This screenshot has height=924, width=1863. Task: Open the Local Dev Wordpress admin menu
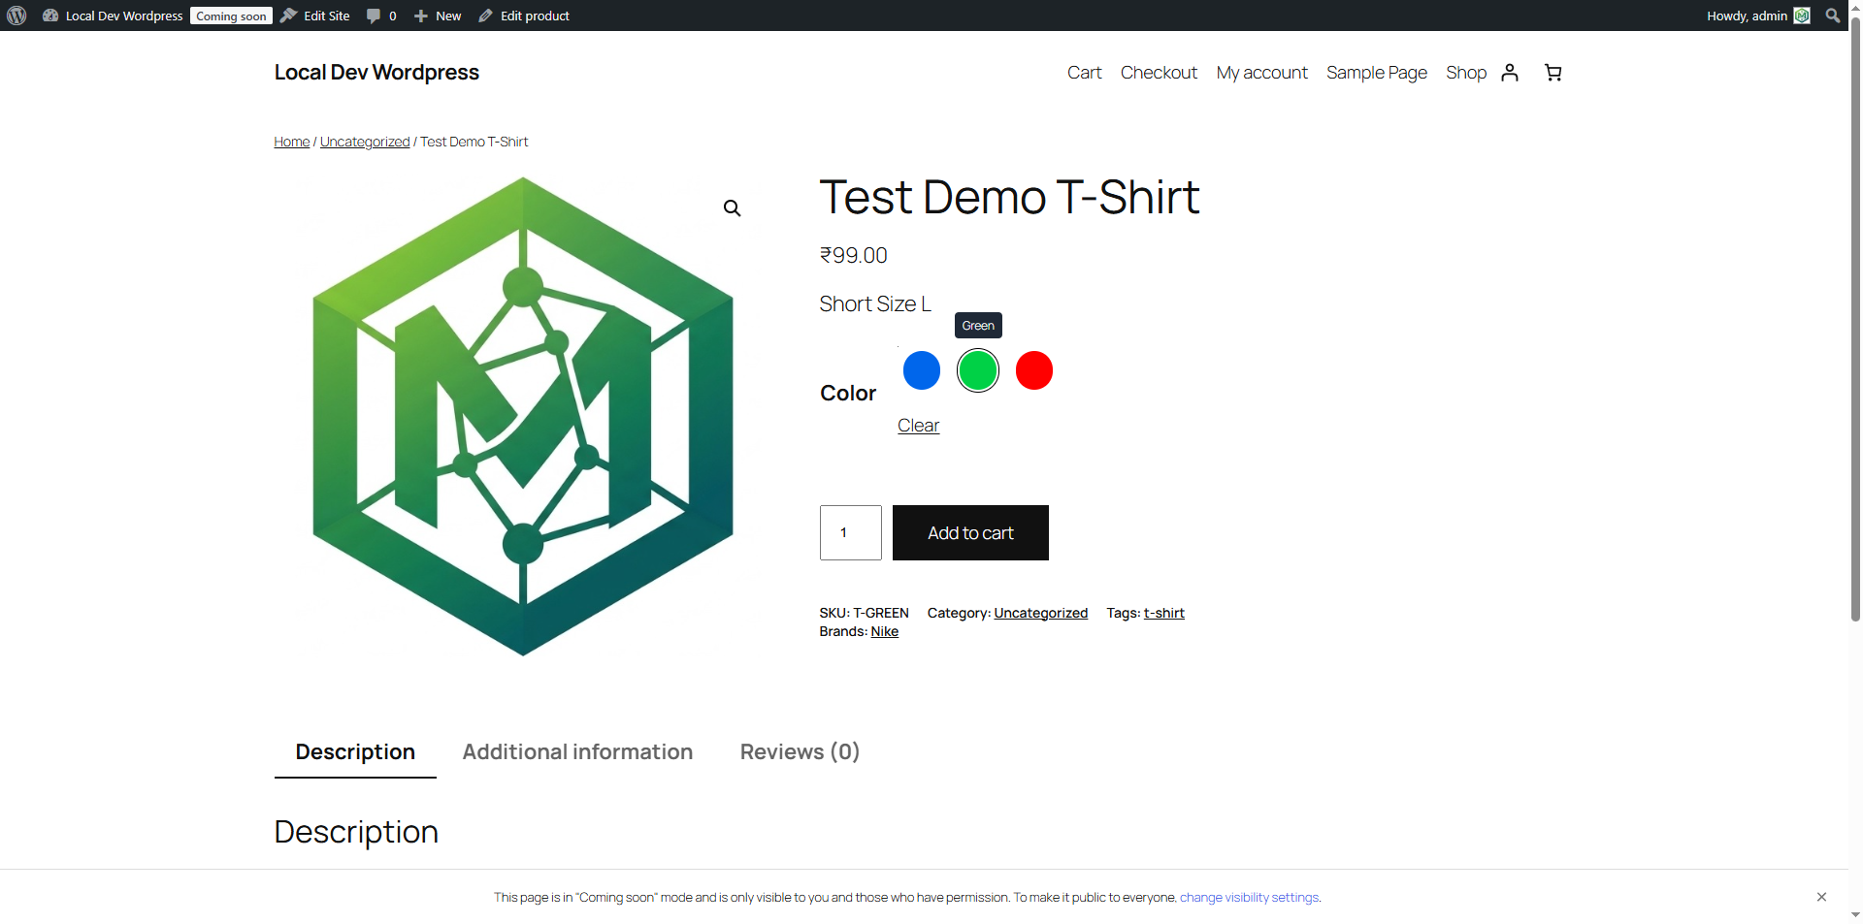click(113, 16)
